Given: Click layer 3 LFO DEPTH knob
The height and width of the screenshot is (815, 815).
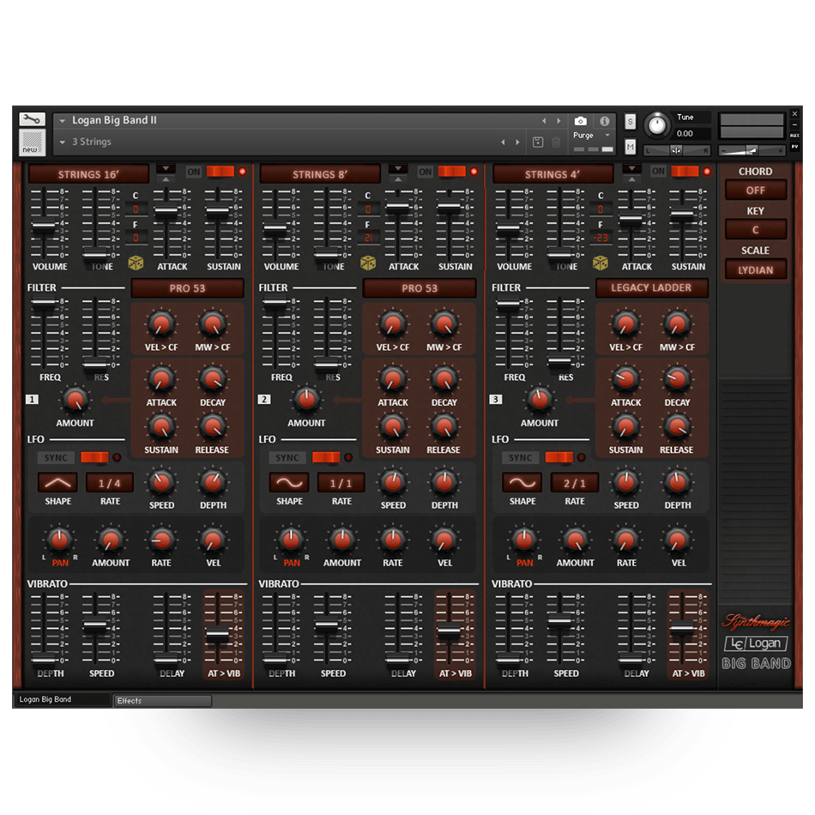Looking at the screenshot, I should tap(677, 482).
